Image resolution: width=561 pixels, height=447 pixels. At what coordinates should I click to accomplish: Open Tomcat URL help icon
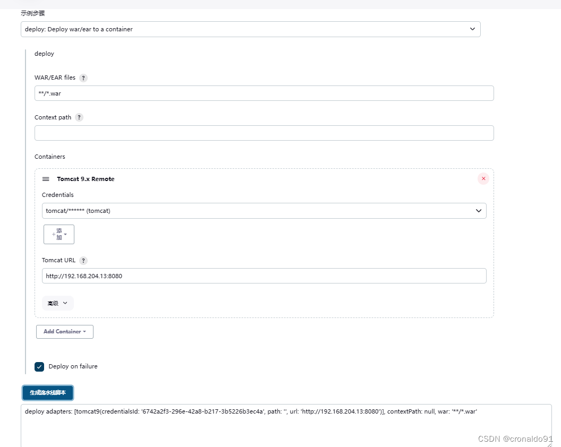[83, 260]
